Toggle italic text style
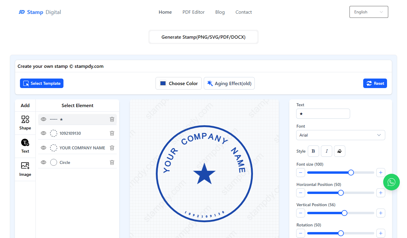The image size is (407, 238). coord(327,151)
